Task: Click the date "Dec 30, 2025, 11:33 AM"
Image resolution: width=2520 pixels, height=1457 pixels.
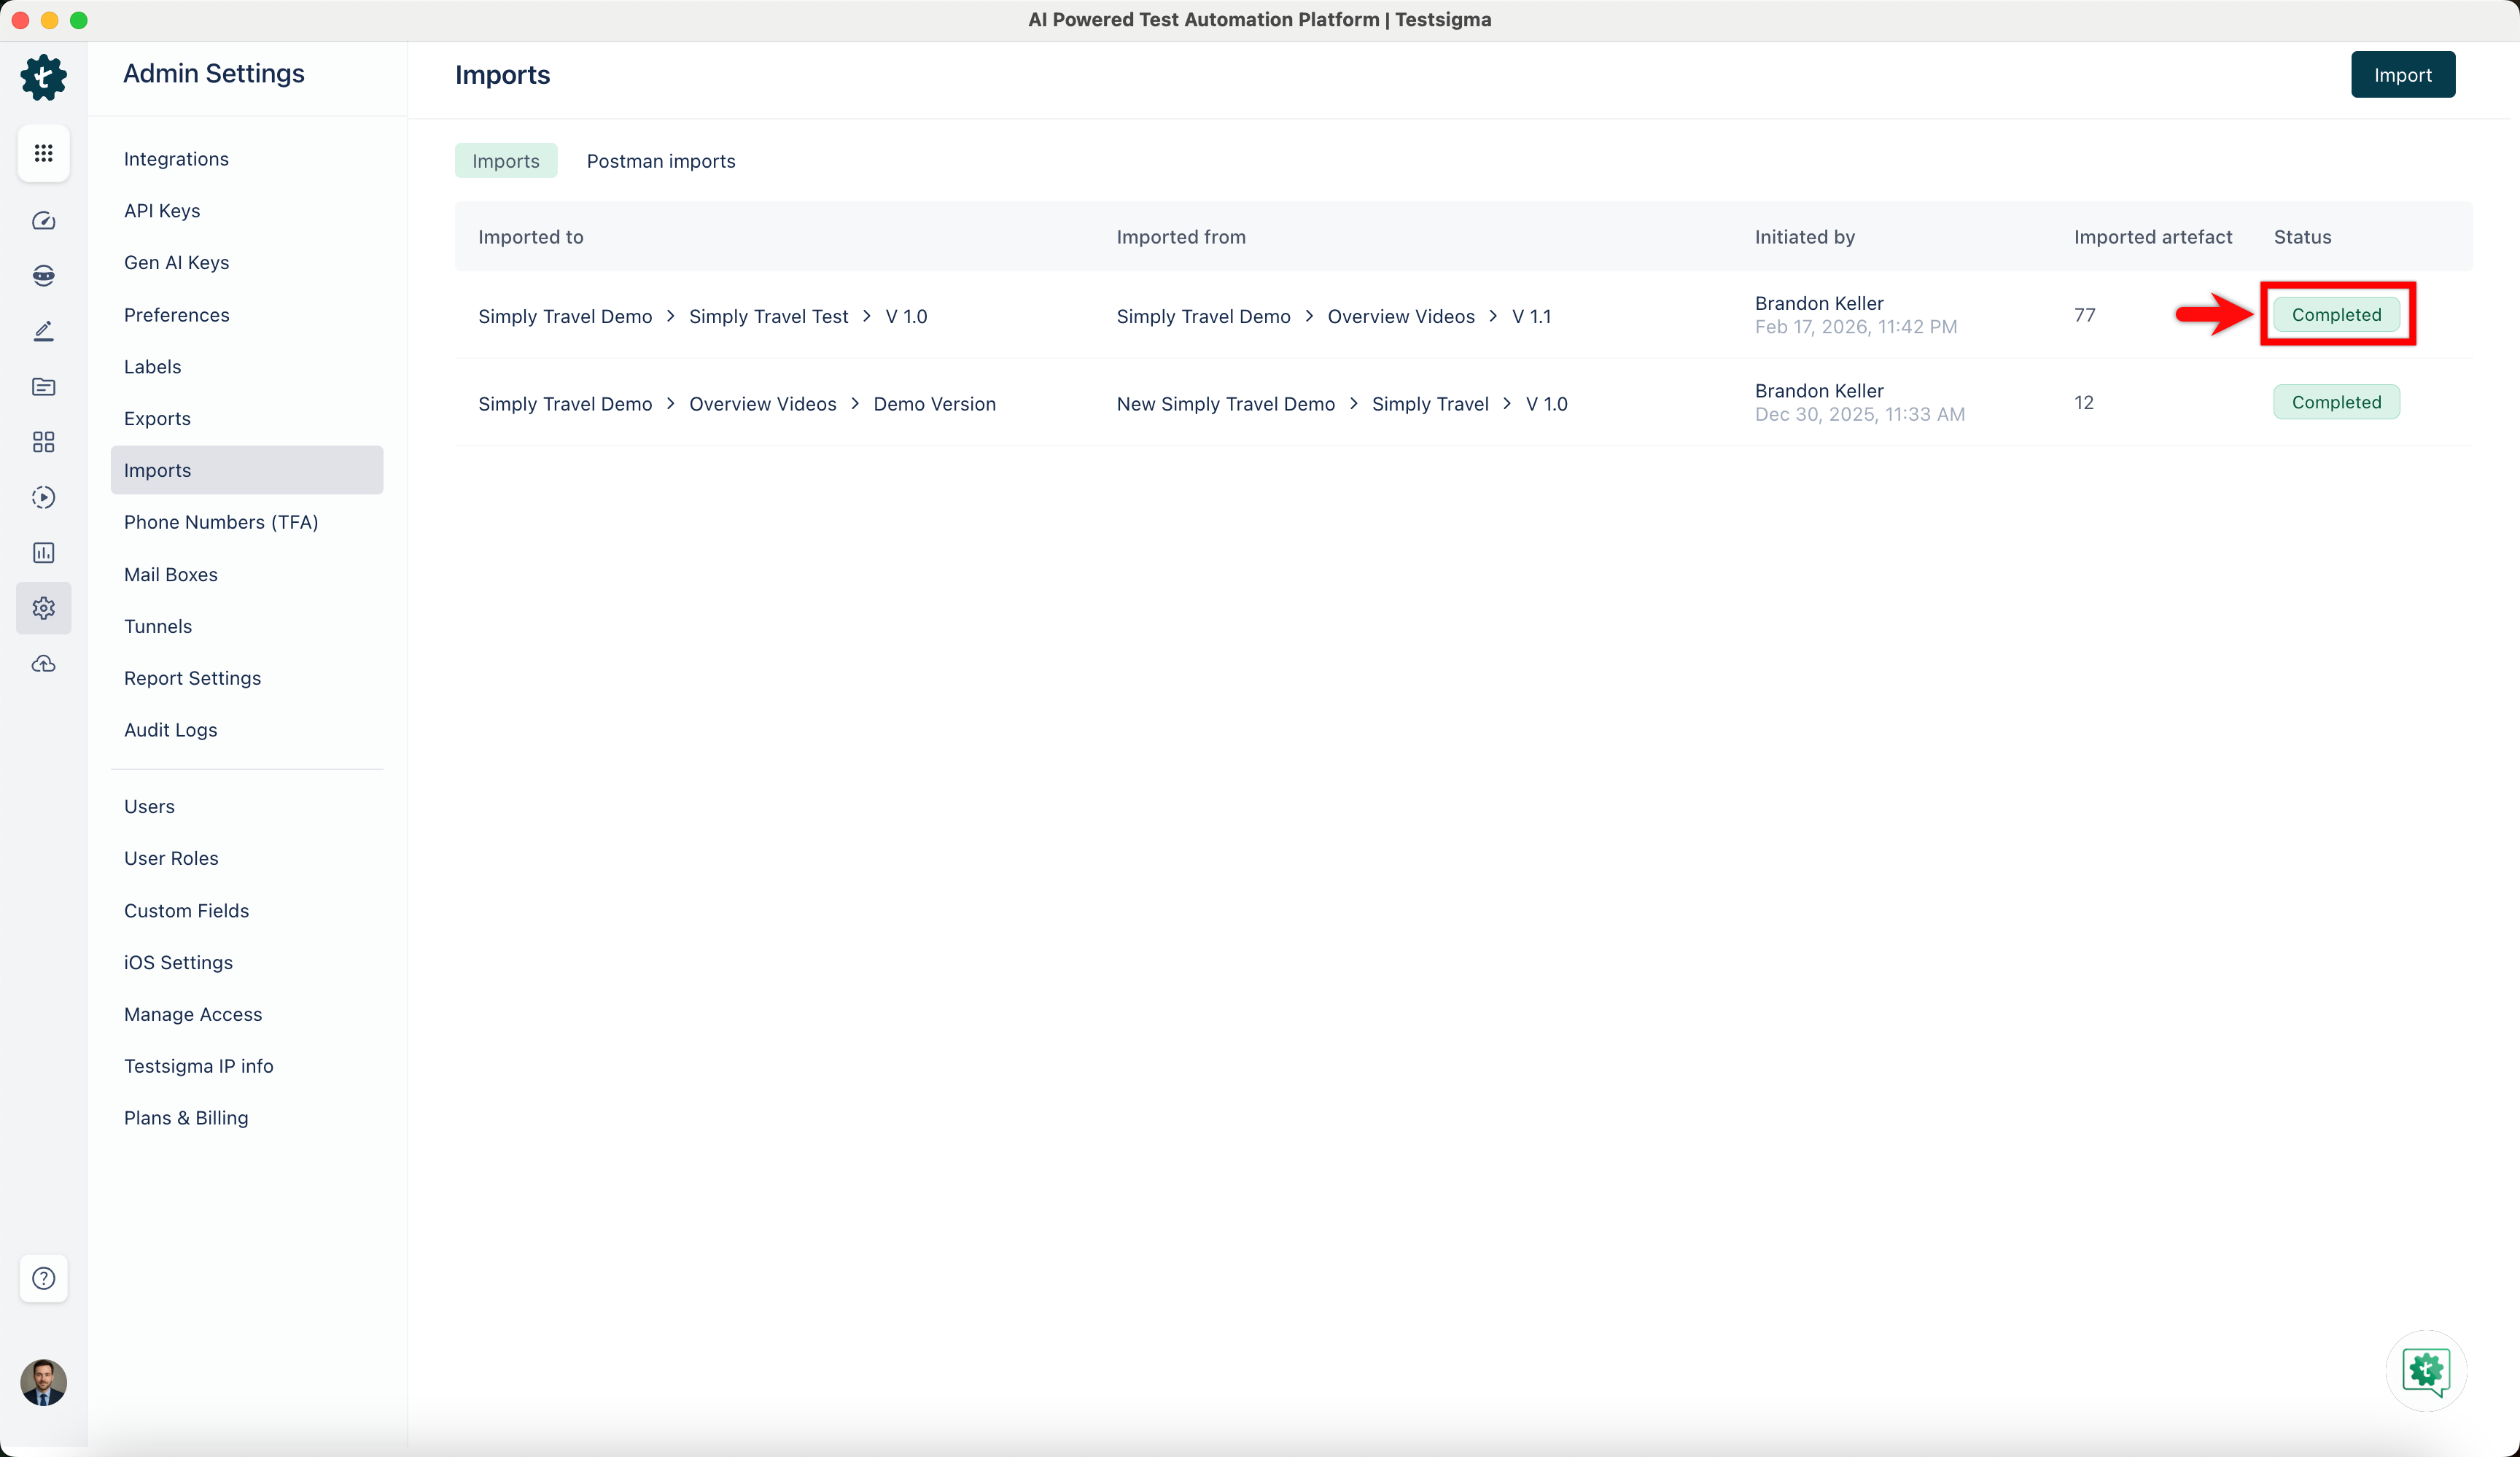Action: 1859,414
